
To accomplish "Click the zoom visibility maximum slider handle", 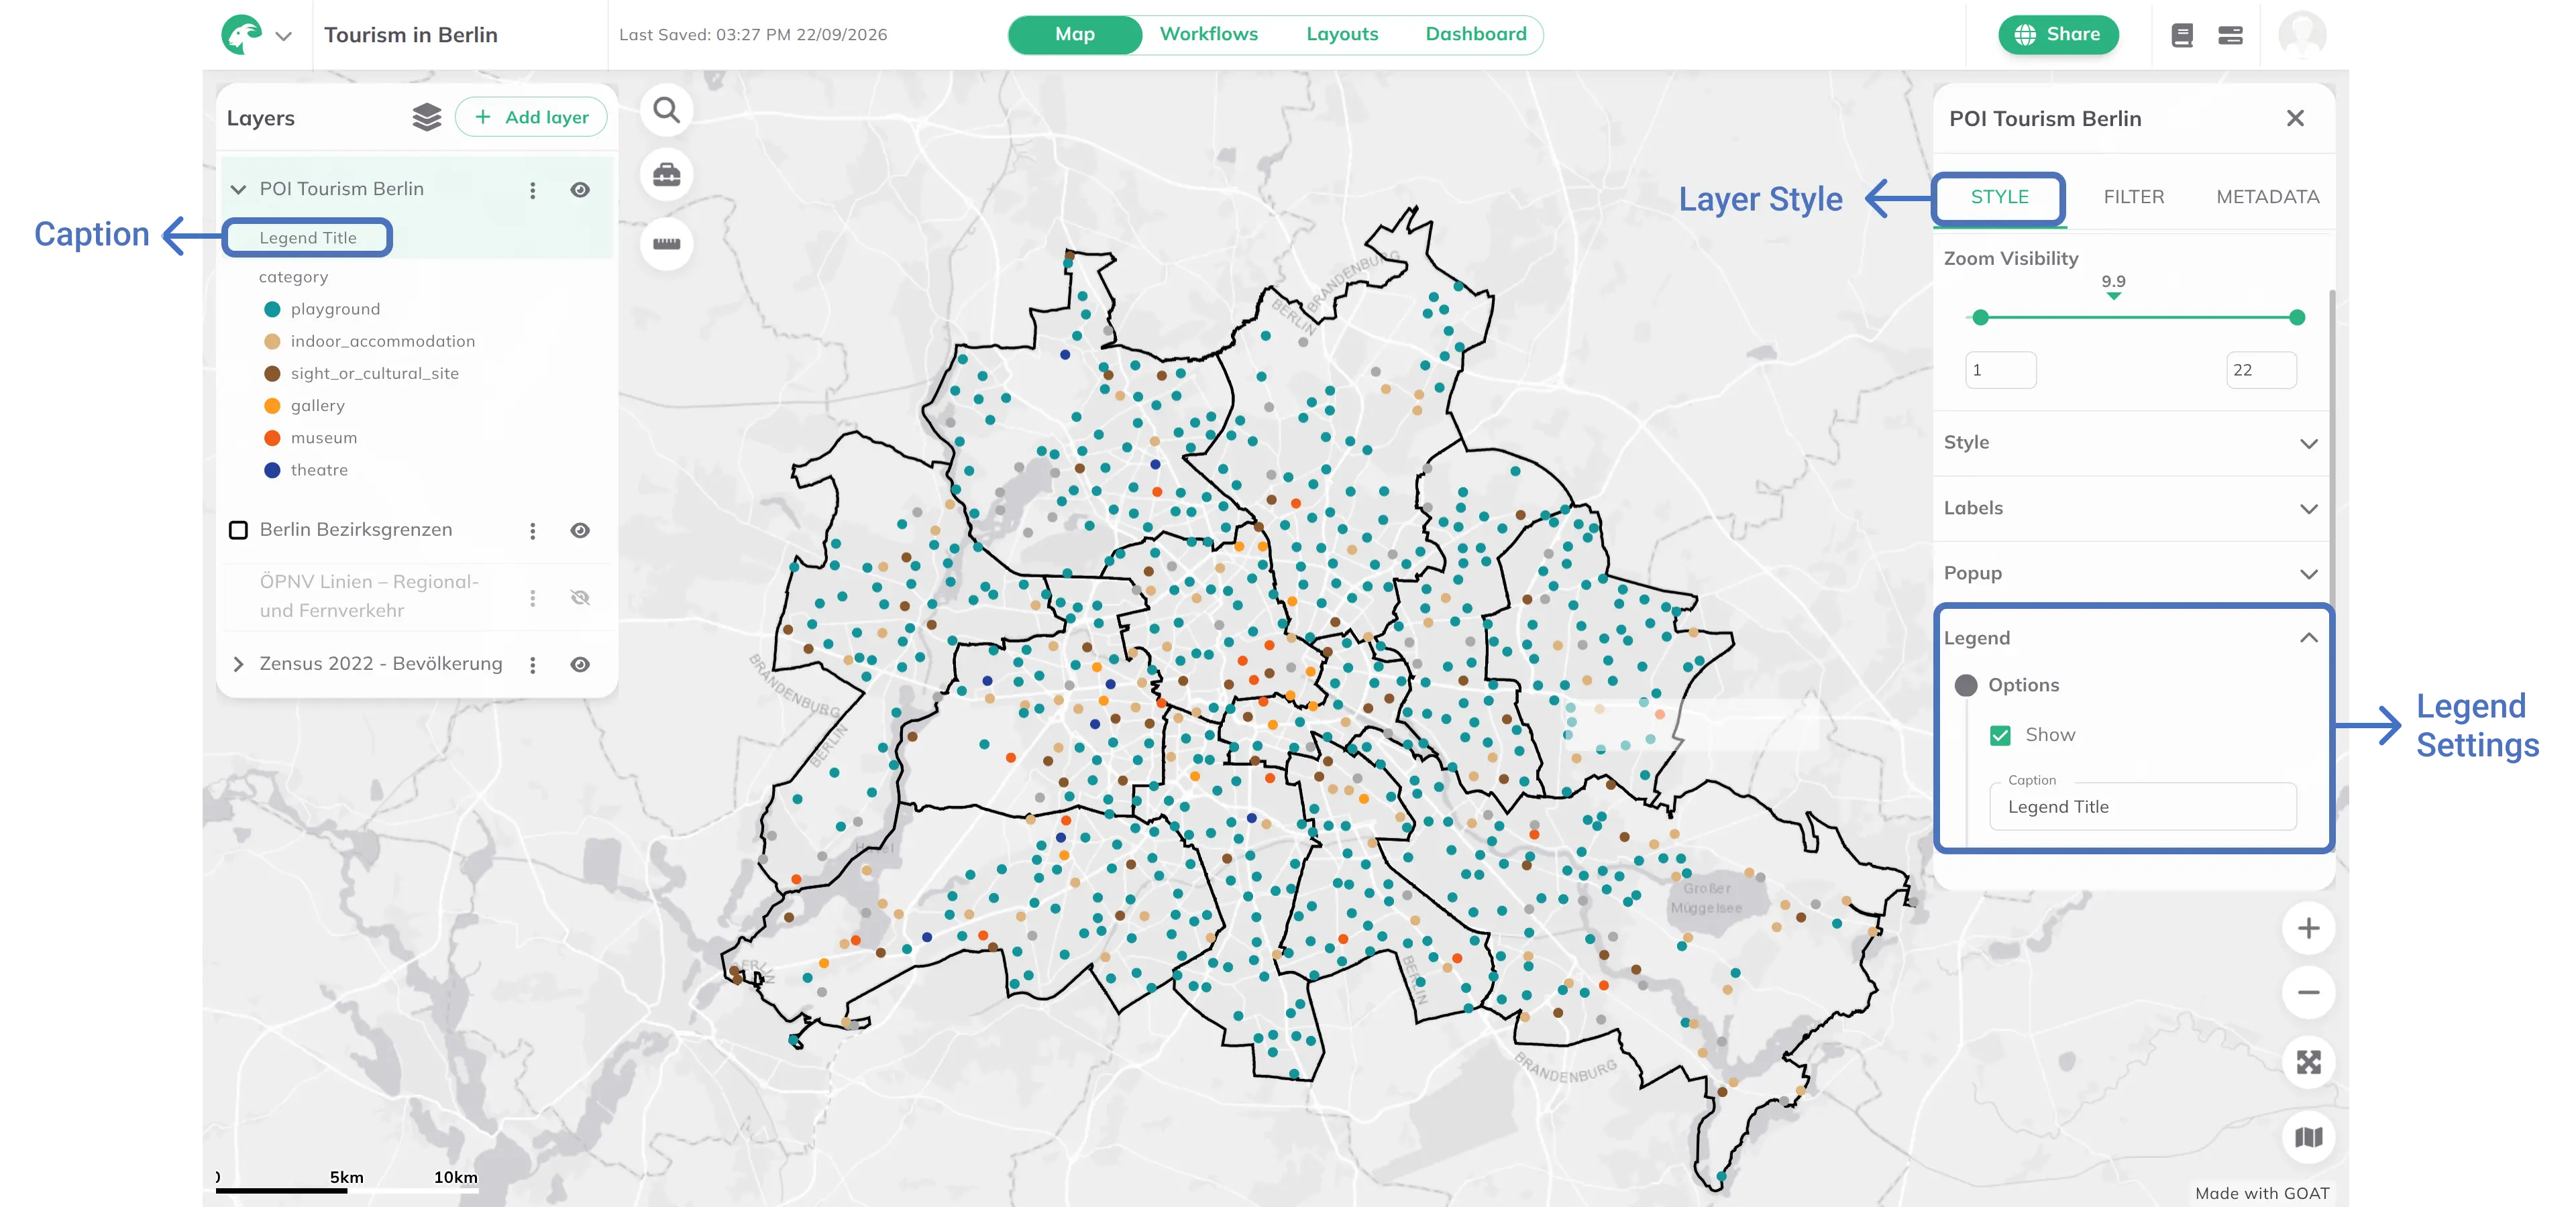I will pos(2297,318).
